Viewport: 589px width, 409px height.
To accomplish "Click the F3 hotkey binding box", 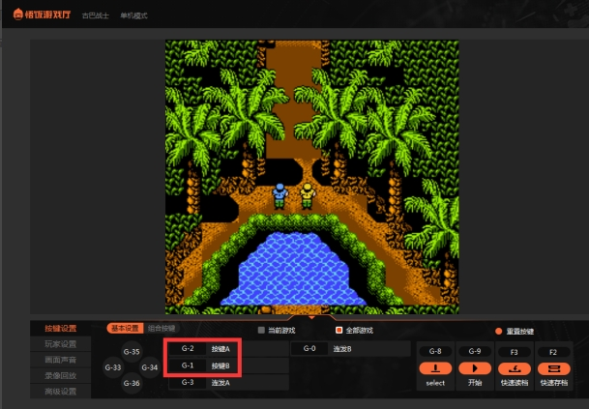I will pyautogui.click(x=515, y=352).
